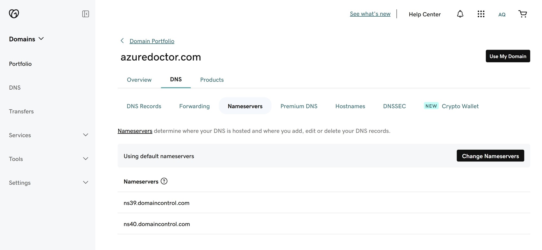The width and height of the screenshot is (542, 250).
Task: Click the Change Nameservers button
Action: (490, 156)
